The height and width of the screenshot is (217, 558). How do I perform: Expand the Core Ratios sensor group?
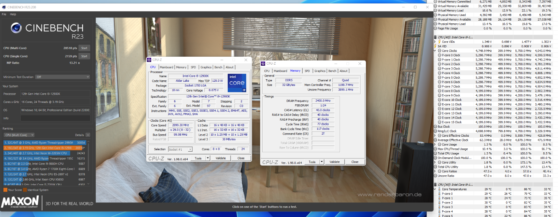point(435,171)
